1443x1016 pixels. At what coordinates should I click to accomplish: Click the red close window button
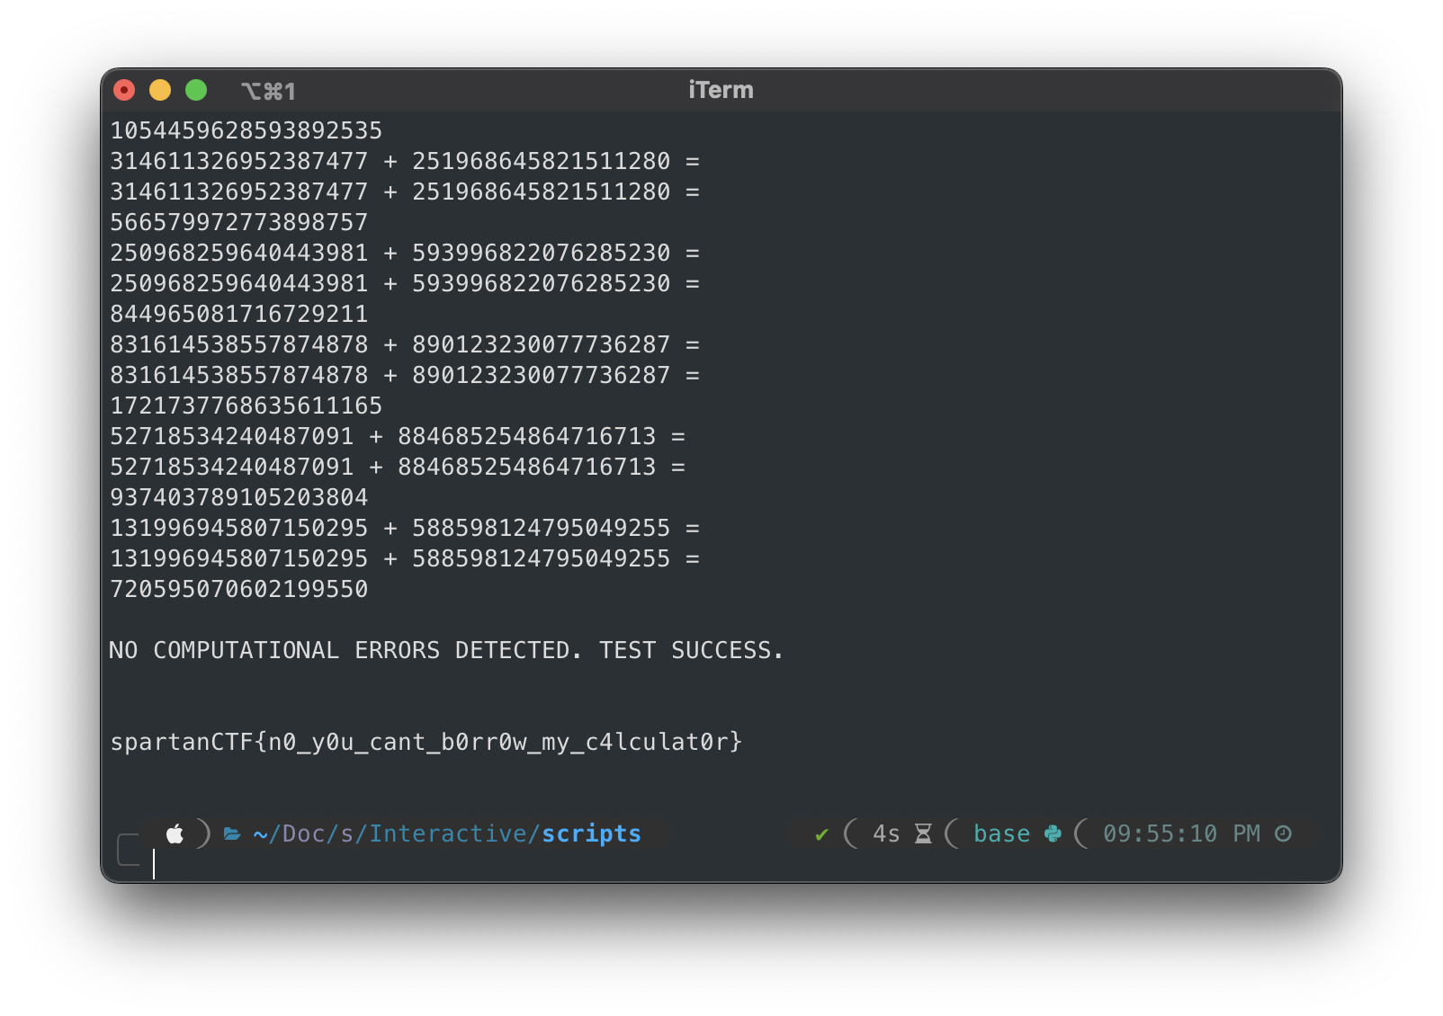(124, 90)
